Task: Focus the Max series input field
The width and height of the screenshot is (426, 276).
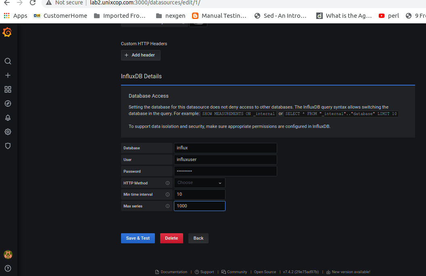Action: (x=200, y=206)
